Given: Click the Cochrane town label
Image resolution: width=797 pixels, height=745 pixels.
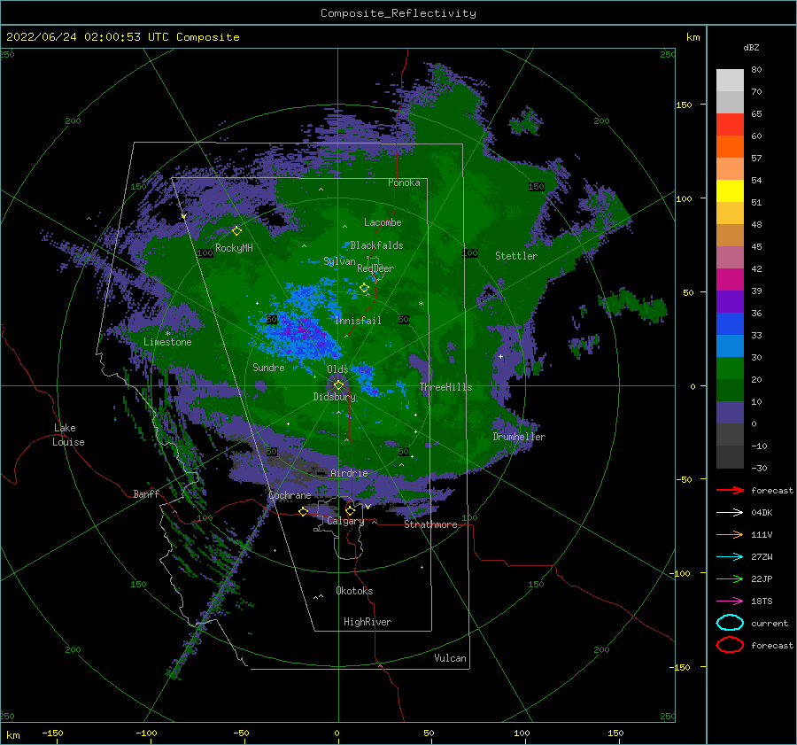Looking at the screenshot, I should tap(290, 495).
